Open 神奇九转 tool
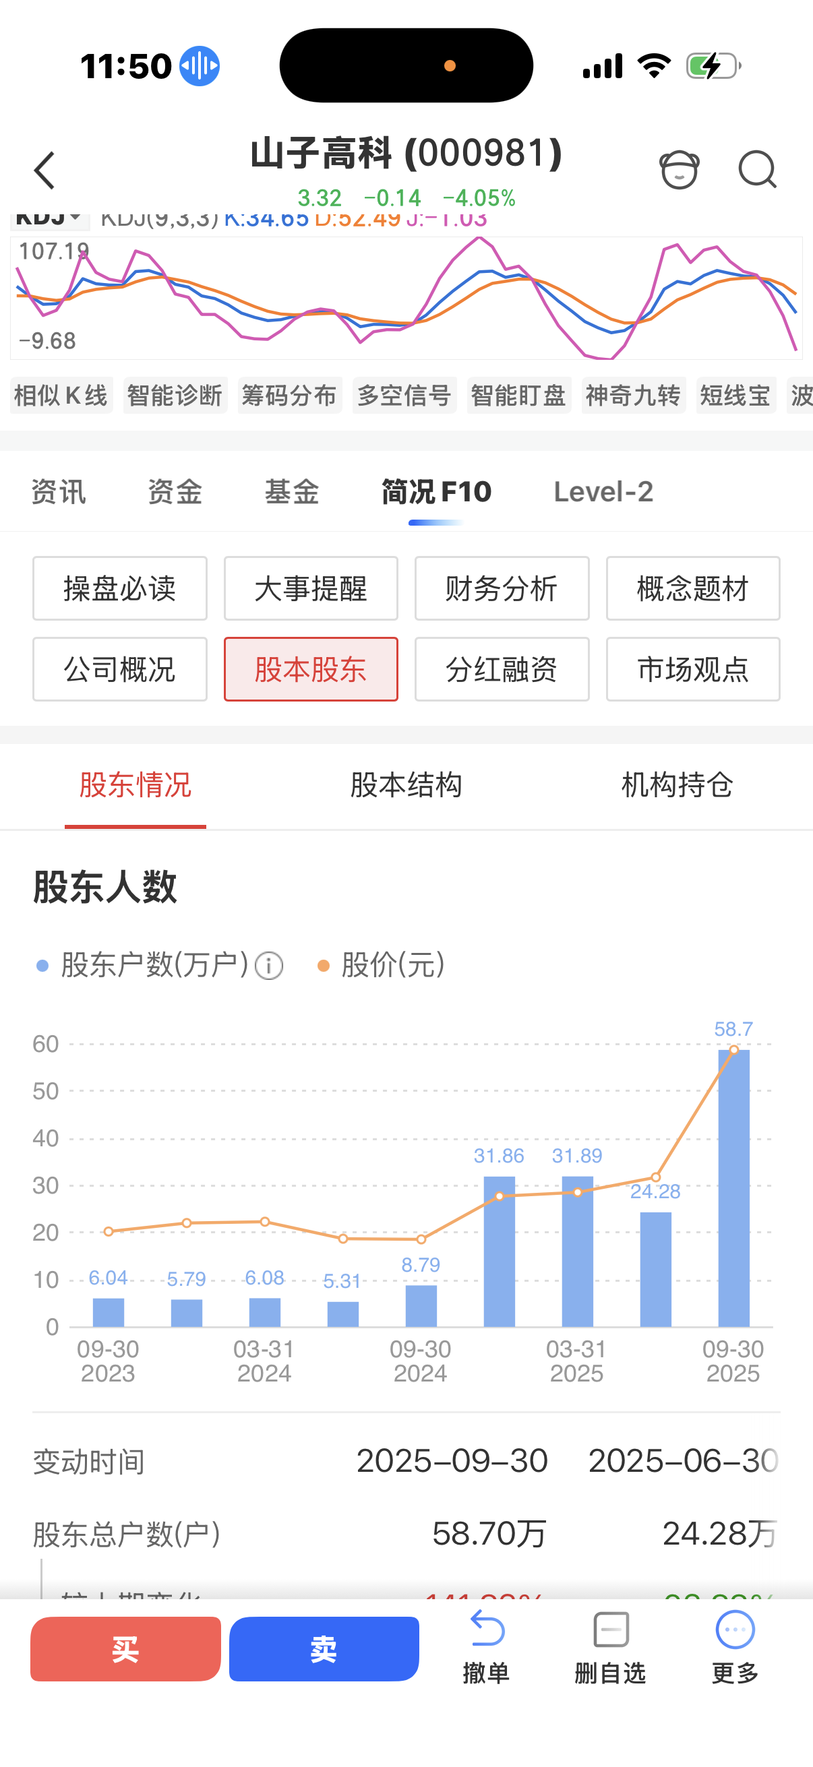Image resolution: width=813 pixels, height=1767 pixels. (x=633, y=395)
